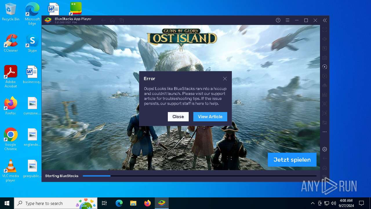Select the businesssq Word document on desktop

[32, 75]
